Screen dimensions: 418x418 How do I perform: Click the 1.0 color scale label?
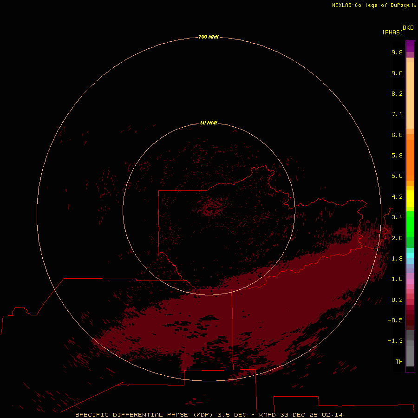[397, 279]
